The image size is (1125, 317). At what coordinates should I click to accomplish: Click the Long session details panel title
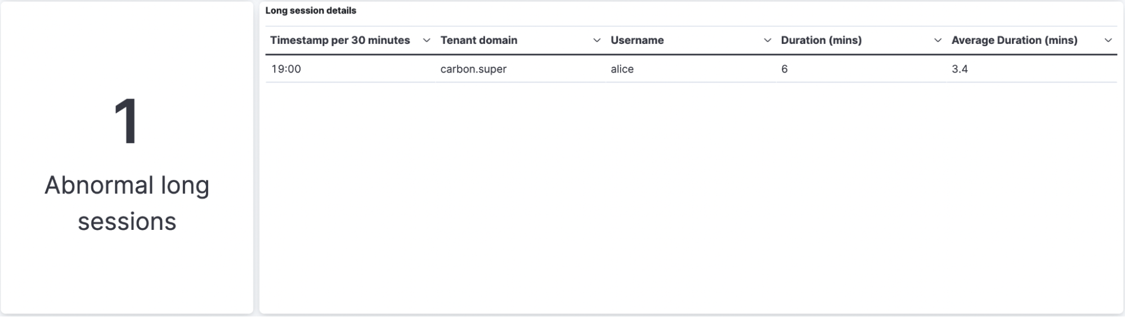click(311, 11)
